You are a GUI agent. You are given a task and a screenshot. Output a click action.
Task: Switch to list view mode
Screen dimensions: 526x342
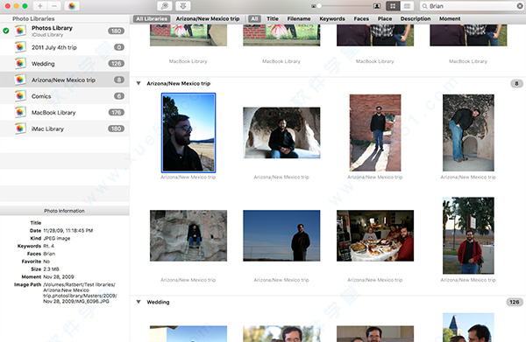coord(407,6)
